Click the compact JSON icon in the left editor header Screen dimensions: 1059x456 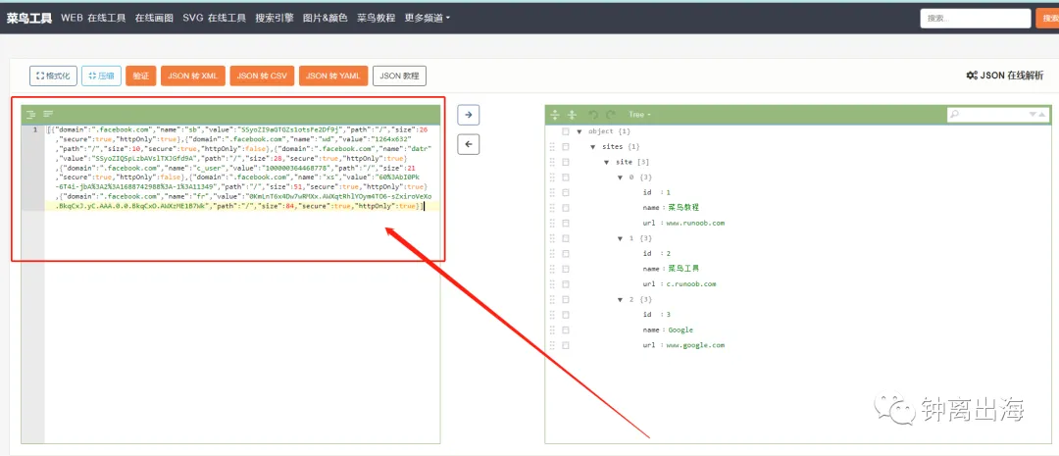point(49,114)
